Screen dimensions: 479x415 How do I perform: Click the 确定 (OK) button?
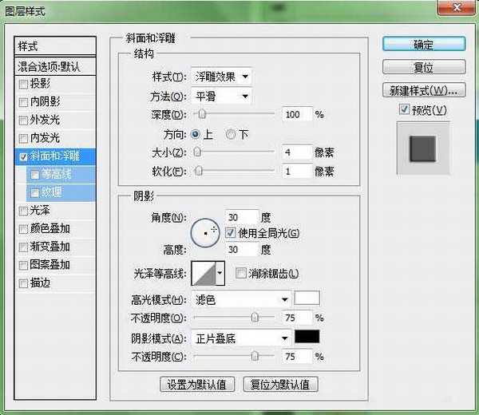pyautogui.click(x=423, y=45)
